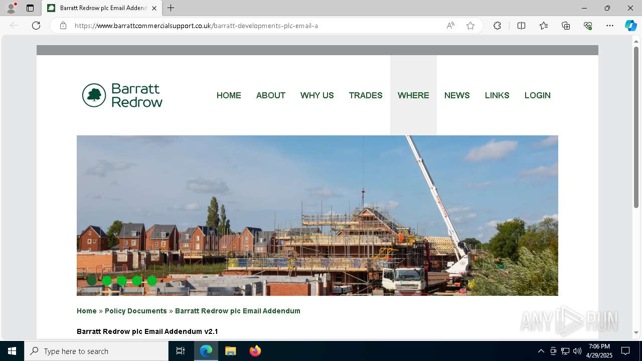
Task: Open File Explorer from taskbar
Action: click(x=230, y=351)
